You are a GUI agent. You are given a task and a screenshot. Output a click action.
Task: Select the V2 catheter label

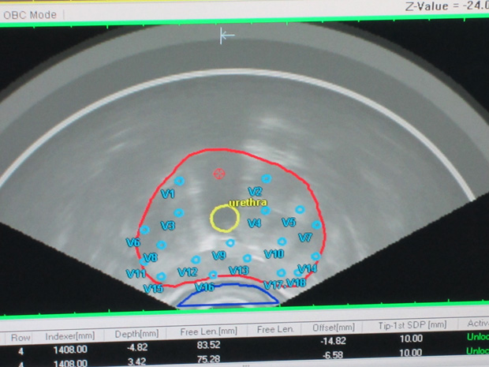point(255,192)
